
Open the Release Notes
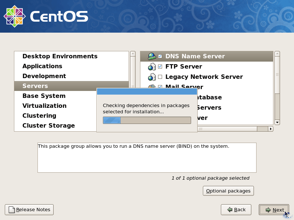coord(29,209)
